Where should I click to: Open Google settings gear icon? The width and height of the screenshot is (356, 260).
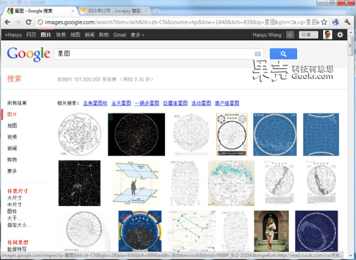[x=340, y=35]
